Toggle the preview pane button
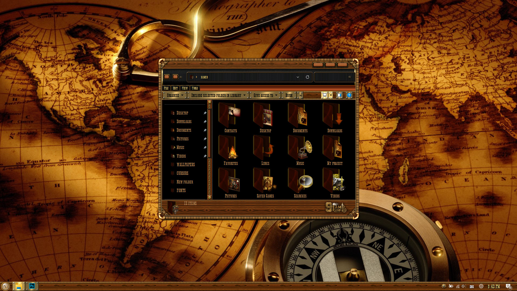 click(x=340, y=95)
